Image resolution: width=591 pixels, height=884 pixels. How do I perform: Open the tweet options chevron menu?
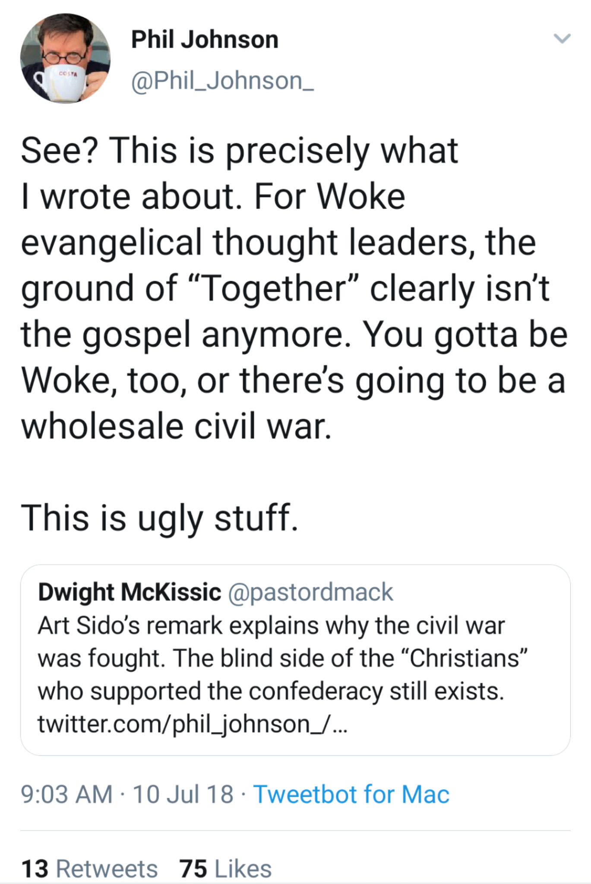(x=562, y=39)
